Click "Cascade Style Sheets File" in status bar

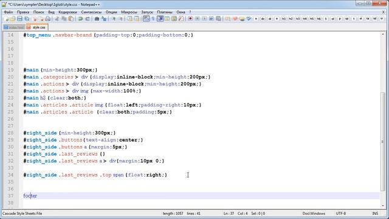(22, 214)
